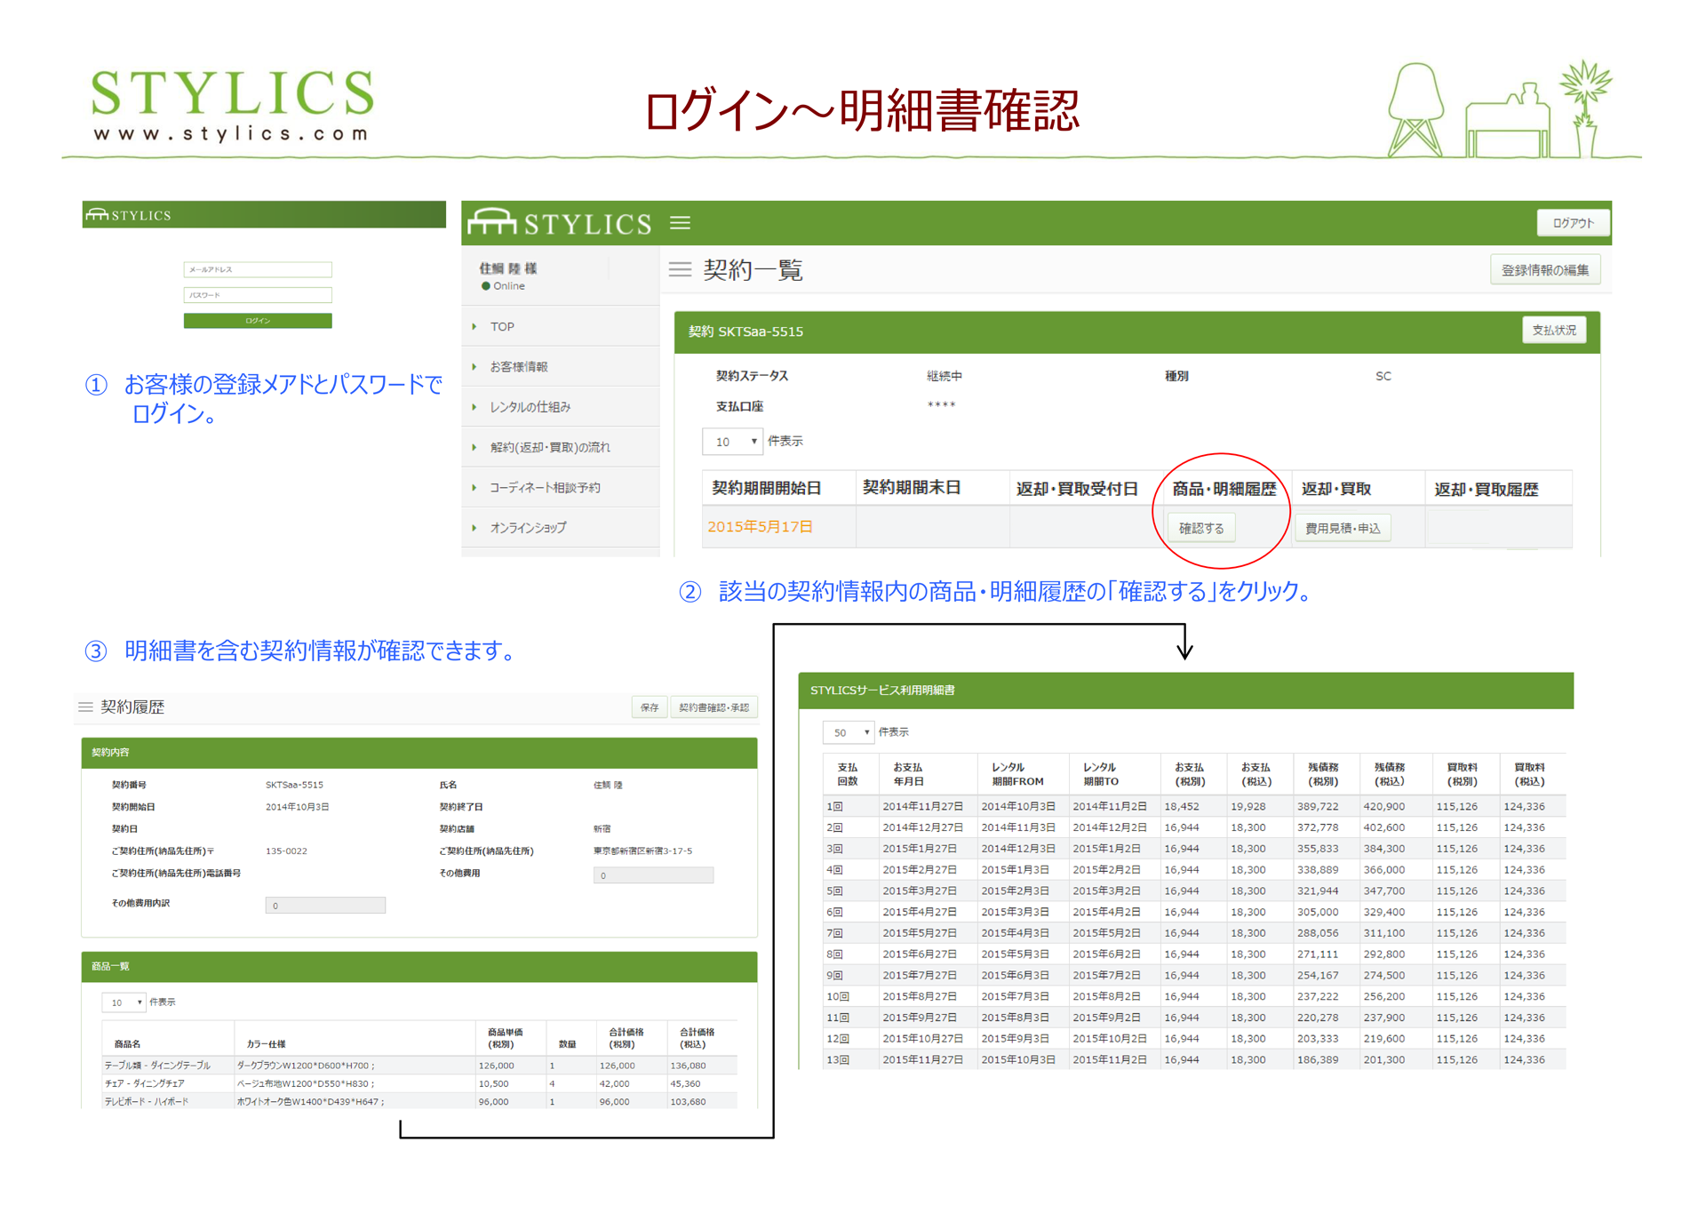This screenshot has width=1706, height=1206.
Task: Open the 10 件表示 dropdown in 契約一覧
Action: [x=732, y=442]
